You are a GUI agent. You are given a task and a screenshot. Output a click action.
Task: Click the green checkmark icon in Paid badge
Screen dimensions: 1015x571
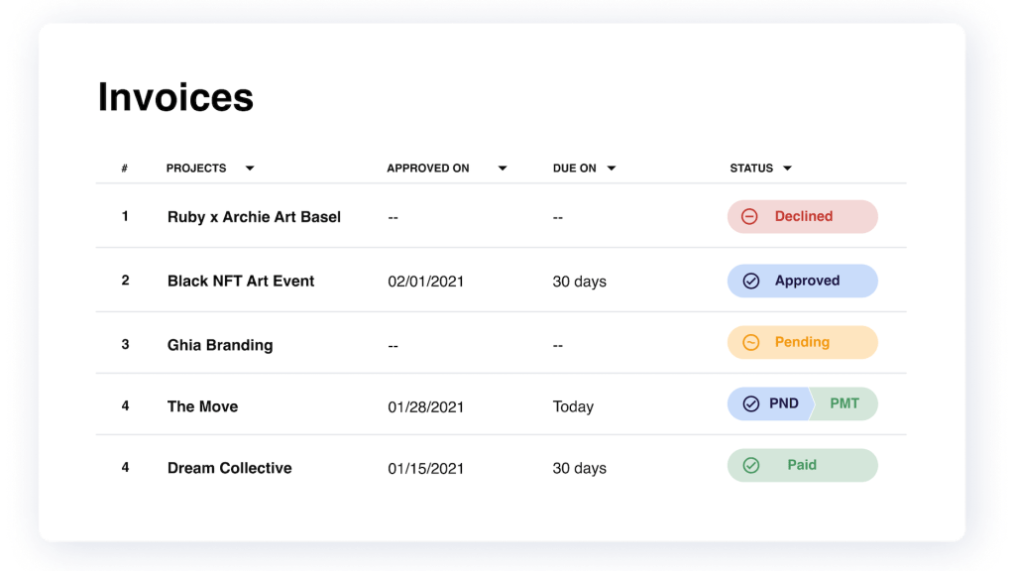coord(751,465)
